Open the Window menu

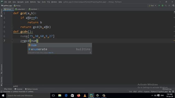(54, 2)
